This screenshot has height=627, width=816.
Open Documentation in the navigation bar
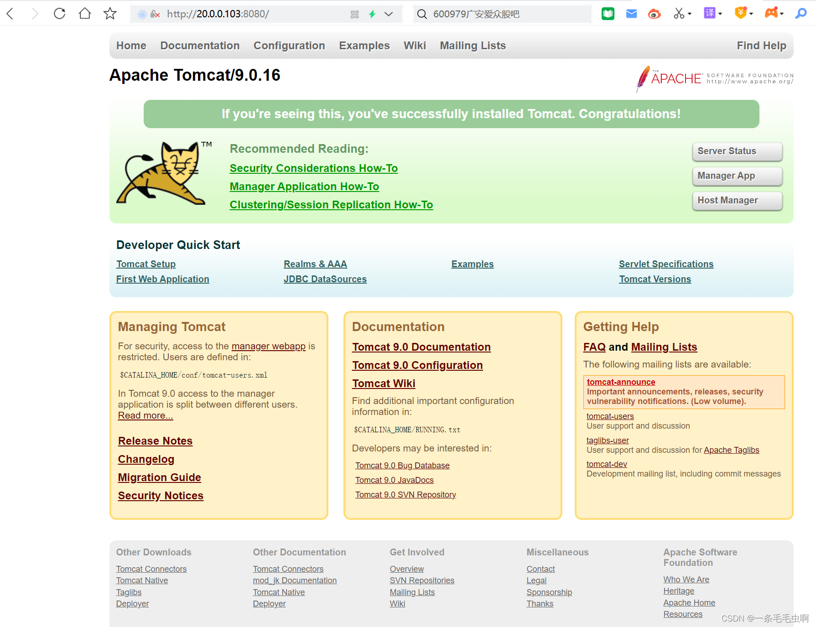pos(200,46)
